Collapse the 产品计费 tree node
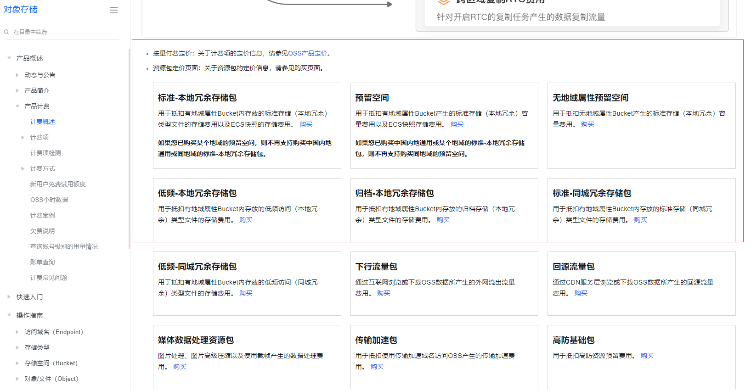 click(x=17, y=106)
